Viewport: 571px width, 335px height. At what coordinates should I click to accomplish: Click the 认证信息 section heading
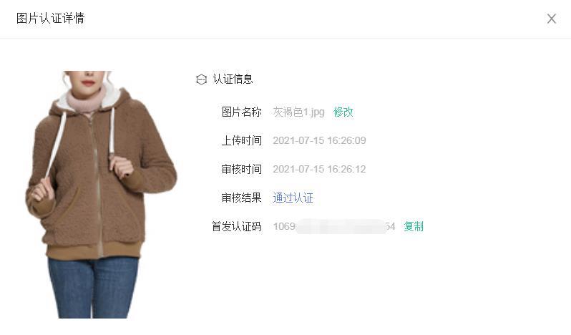click(x=233, y=79)
